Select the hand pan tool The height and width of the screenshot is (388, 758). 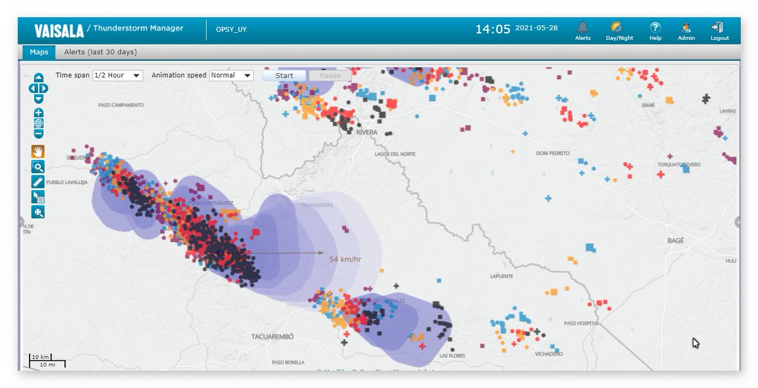38,152
